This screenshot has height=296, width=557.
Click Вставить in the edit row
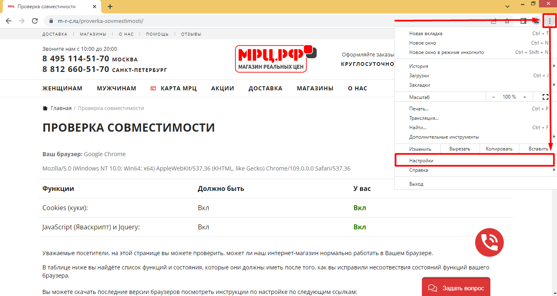click(x=538, y=149)
